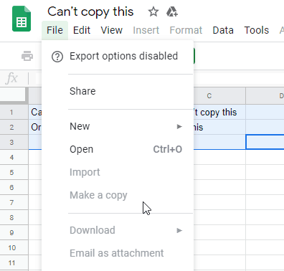Click the greyed 'Make a copy' item
This screenshot has height=271, width=284.
pyautogui.click(x=118, y=195)
